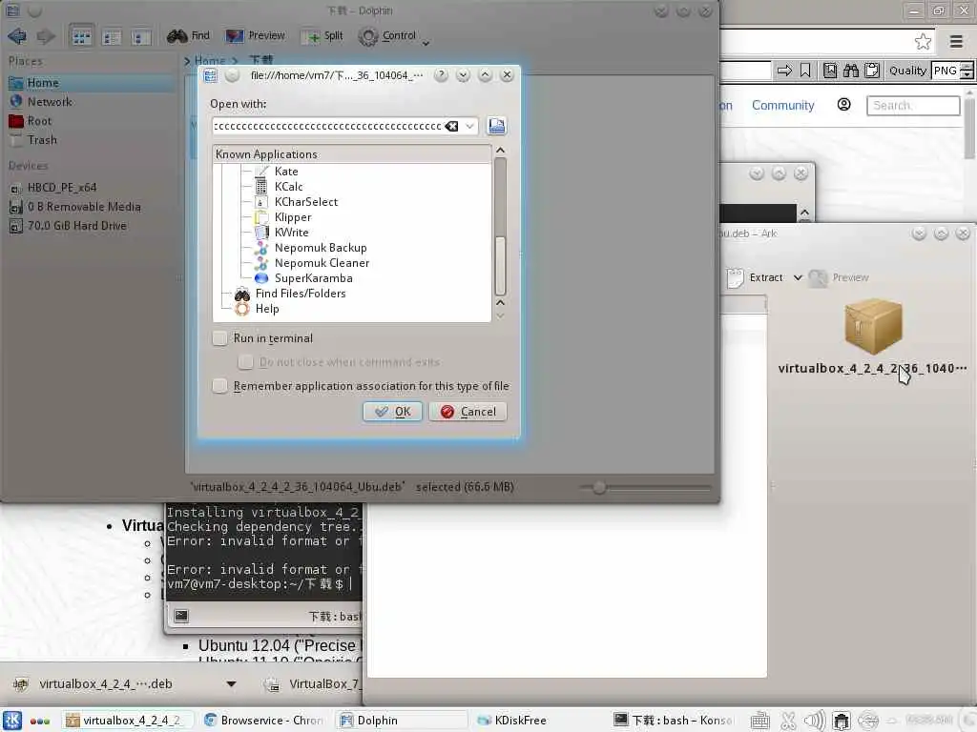
Task: Click Extract in the Ark window
Action: pyautogui.click(x=755, y=278)
